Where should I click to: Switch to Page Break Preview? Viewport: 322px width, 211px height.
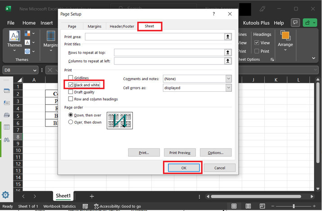point(262,206)
